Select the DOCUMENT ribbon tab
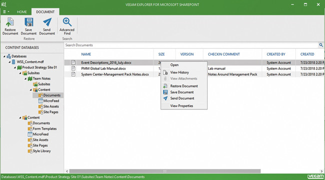 pos(45,12)
